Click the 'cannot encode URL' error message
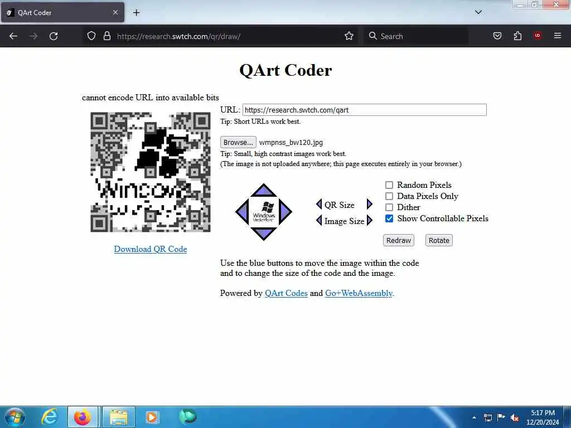 (x=151, y=98)
